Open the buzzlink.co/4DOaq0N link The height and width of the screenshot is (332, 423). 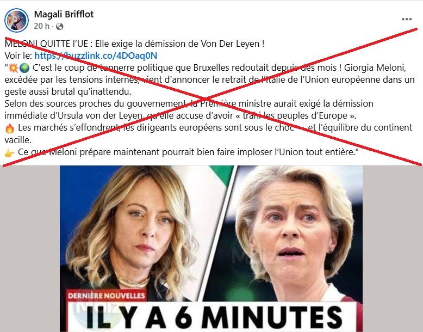click(96, 56)
